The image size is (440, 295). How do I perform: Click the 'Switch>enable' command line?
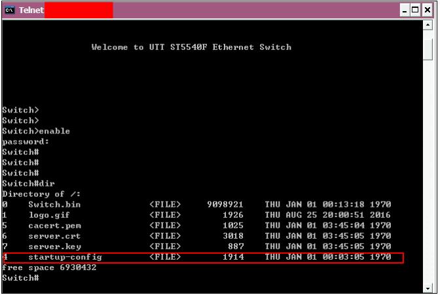(36, 131)
